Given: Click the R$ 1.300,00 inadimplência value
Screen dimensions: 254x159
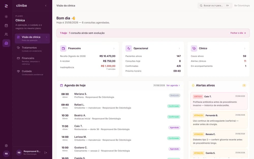Looking at the screenshot, I should tap(108, 66).
